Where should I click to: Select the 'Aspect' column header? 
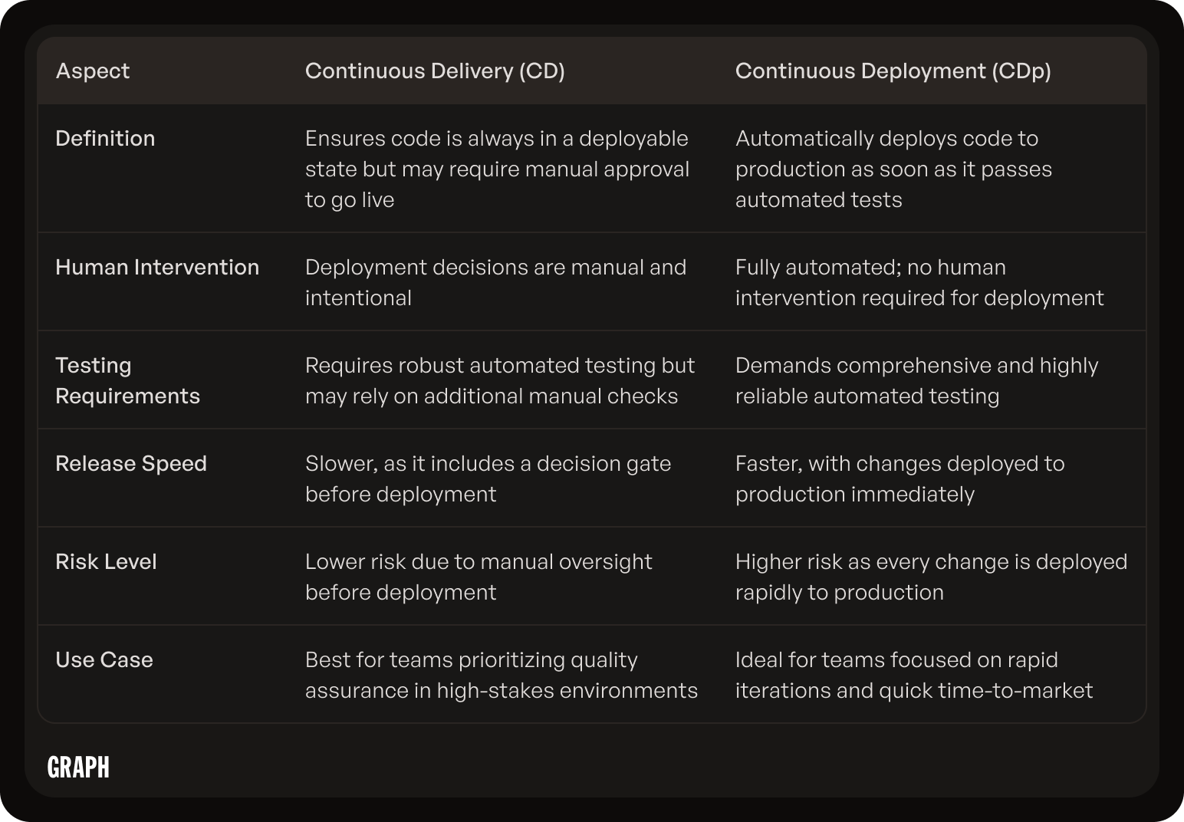point(93,71)
